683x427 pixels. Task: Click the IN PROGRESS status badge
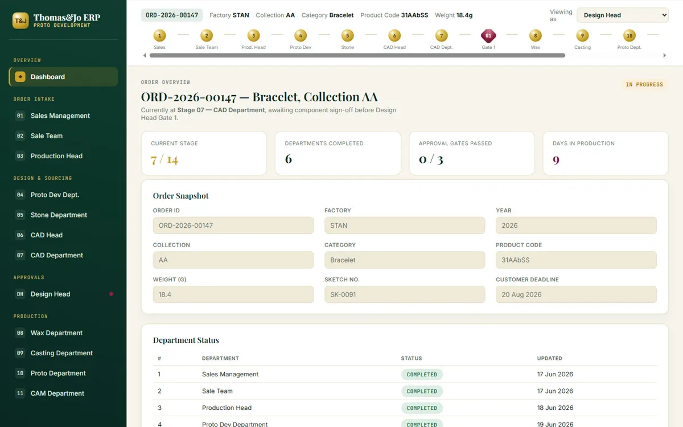pos(644,84)
